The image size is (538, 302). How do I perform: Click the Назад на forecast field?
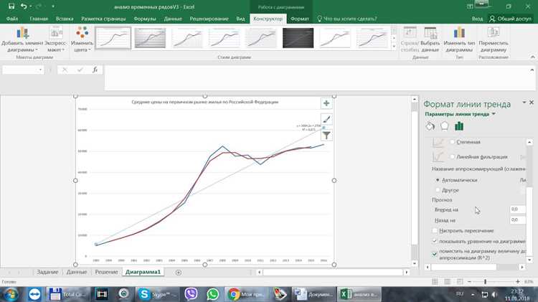pos(517,220)
